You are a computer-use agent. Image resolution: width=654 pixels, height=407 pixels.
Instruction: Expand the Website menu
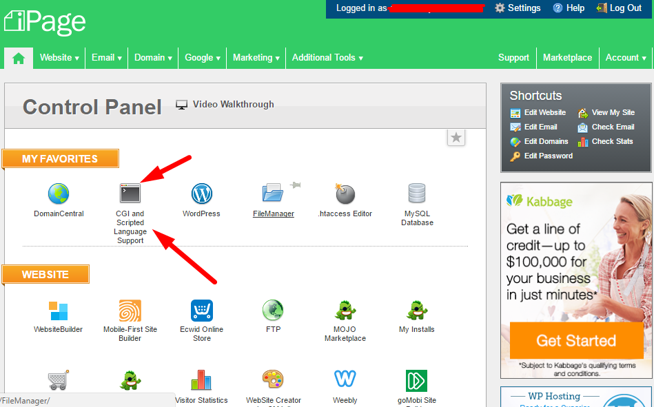click(59, 58)
